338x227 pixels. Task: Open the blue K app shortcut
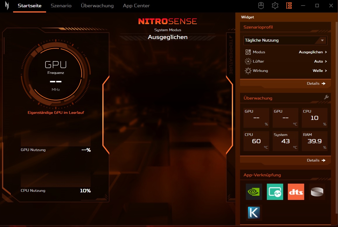pos(254,212)
